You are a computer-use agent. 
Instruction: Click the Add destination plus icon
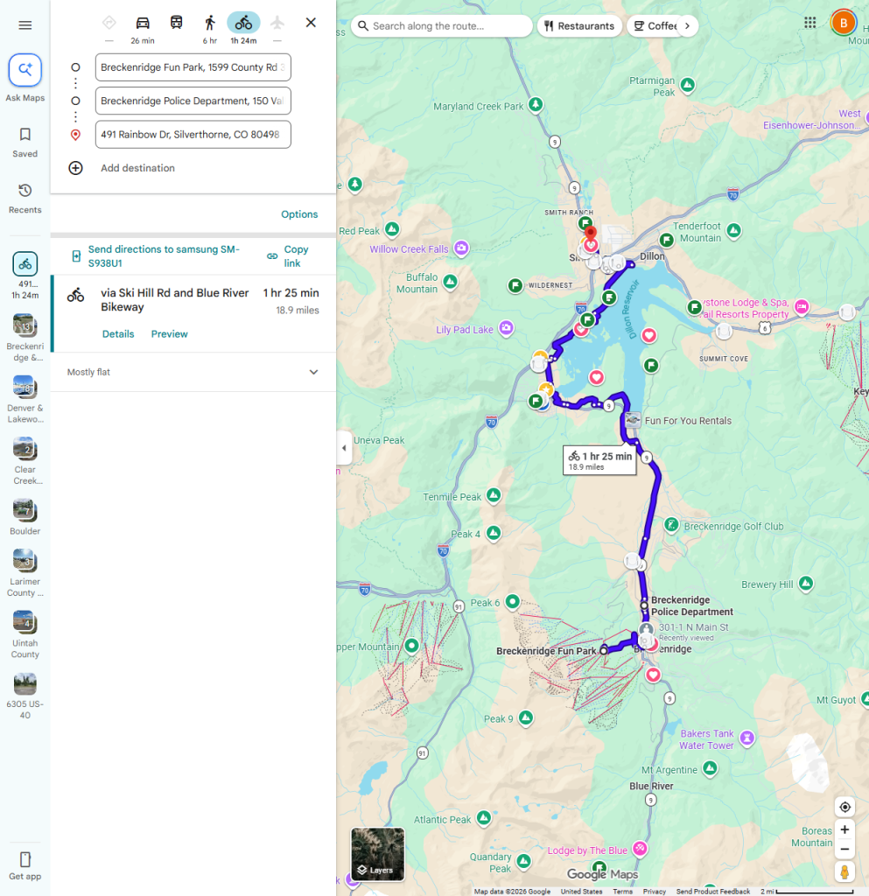coord(75,168)
